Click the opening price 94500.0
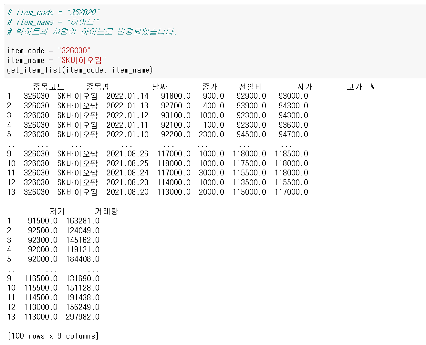The width and height of the screenshot is (426, 345). [251, 134]
